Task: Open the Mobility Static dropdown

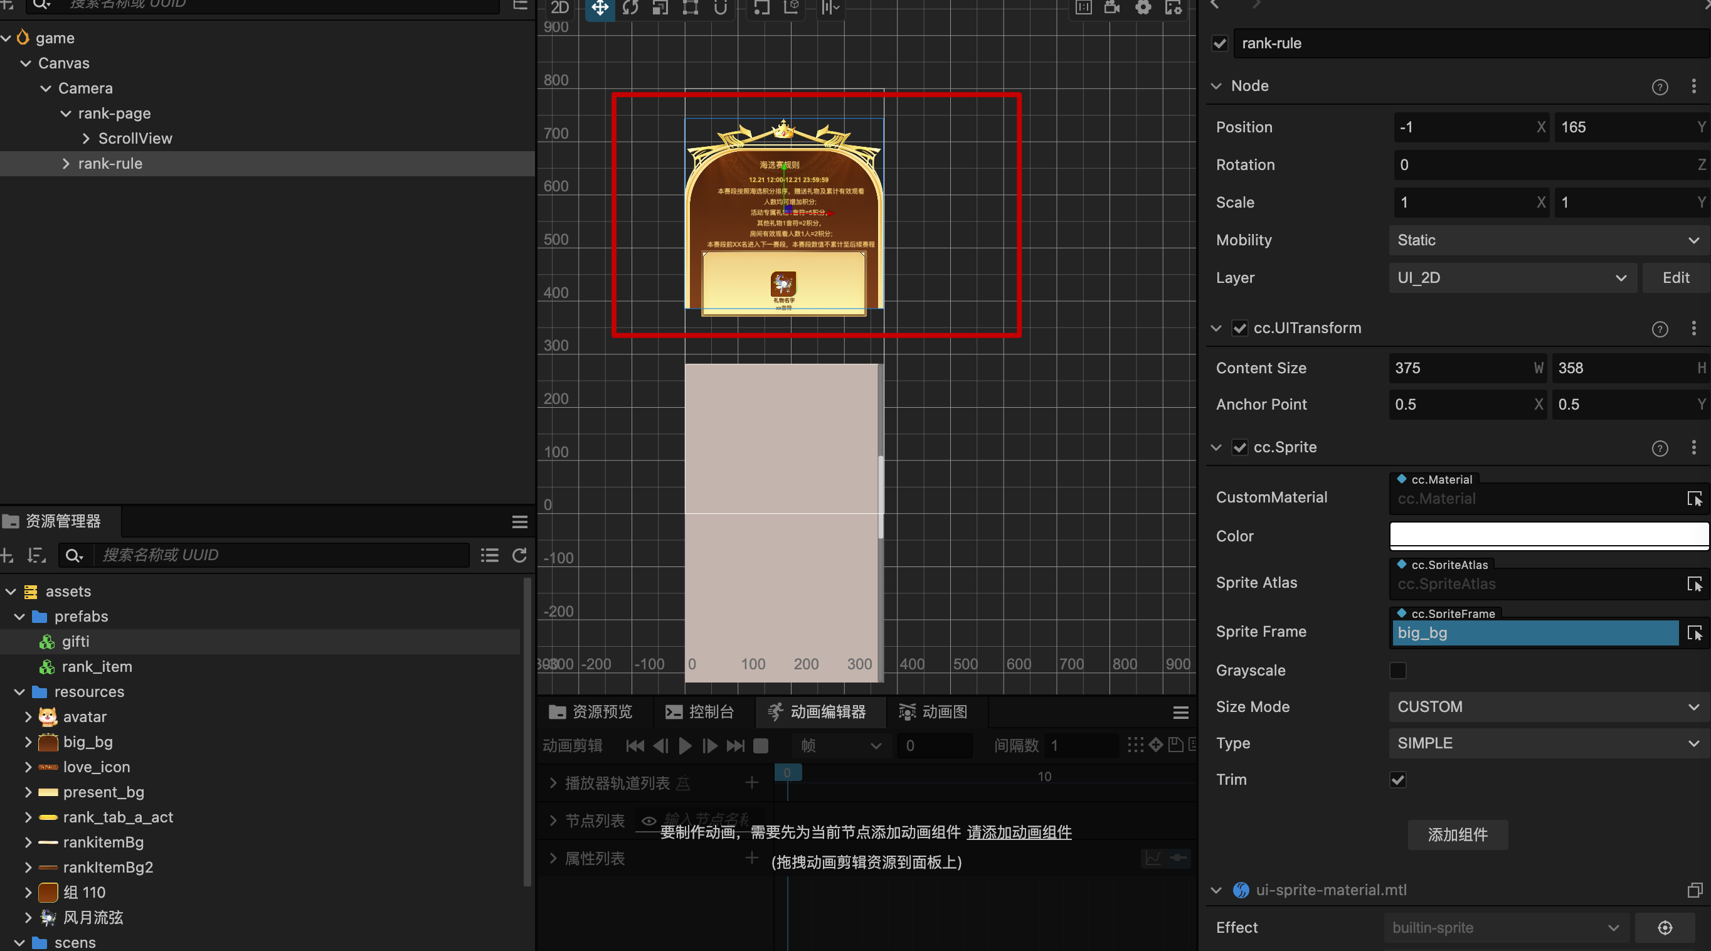Action: tap(1547, 240)
